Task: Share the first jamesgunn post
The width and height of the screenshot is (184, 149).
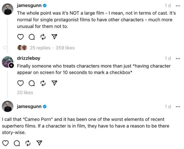Action: click(54, 37)
